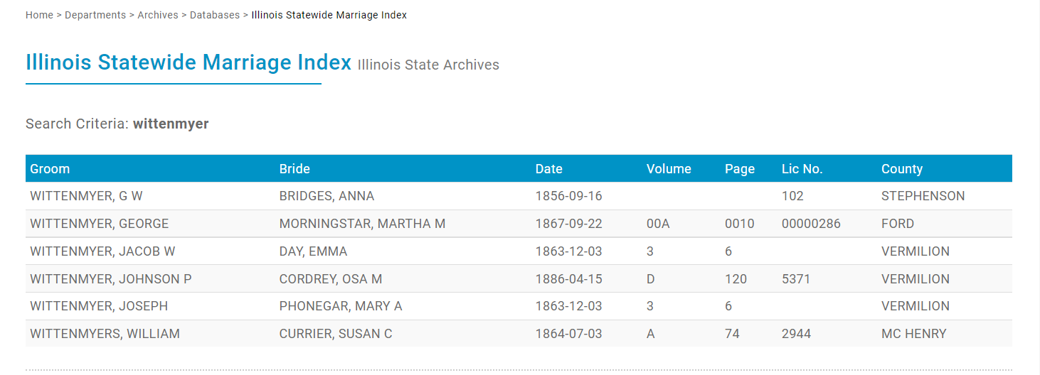Click license number 00000286 cell

[811, 224]
